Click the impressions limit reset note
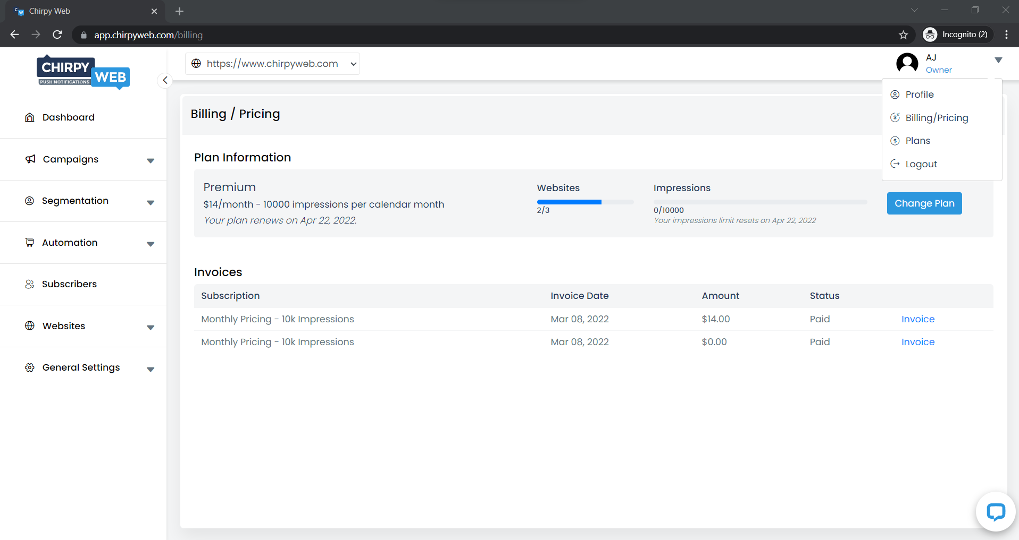Screen dimensions: 1019x540 [x=734, y=220]
